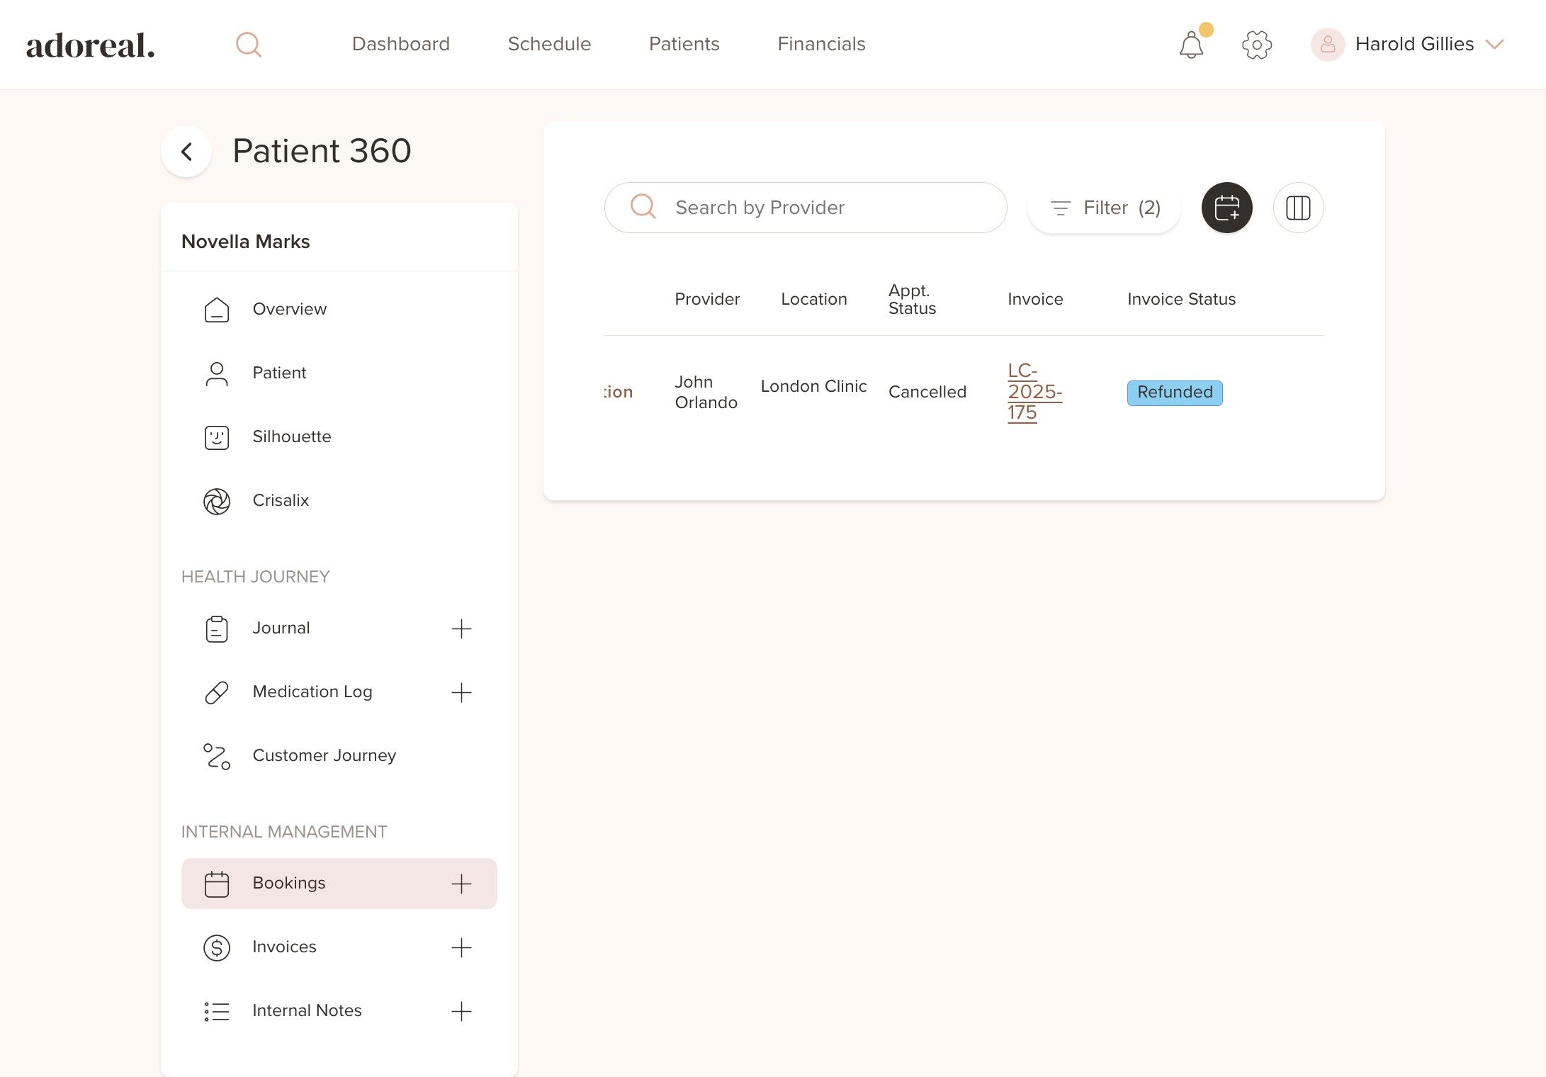This screenshot has height=1077, width=1546.
Task: Open the Financials menu item
Action: (x=821, y=44)
